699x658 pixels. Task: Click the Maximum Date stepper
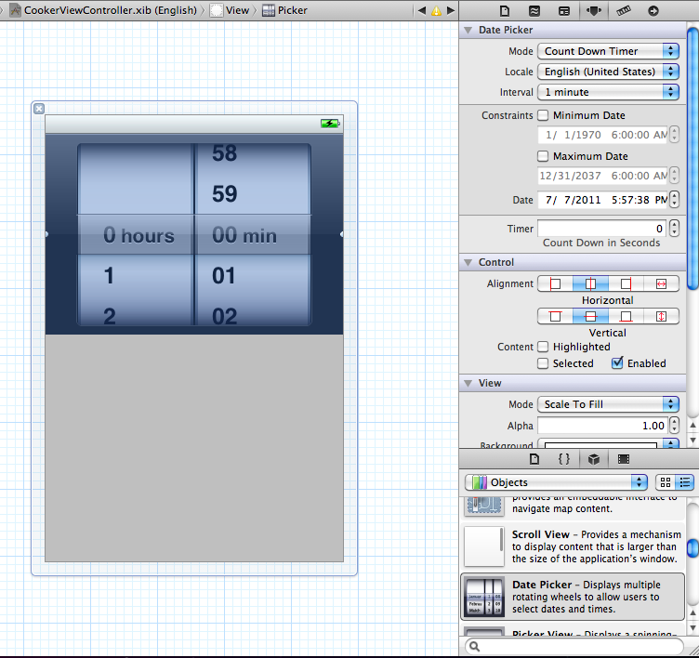[x=675, y=176]
